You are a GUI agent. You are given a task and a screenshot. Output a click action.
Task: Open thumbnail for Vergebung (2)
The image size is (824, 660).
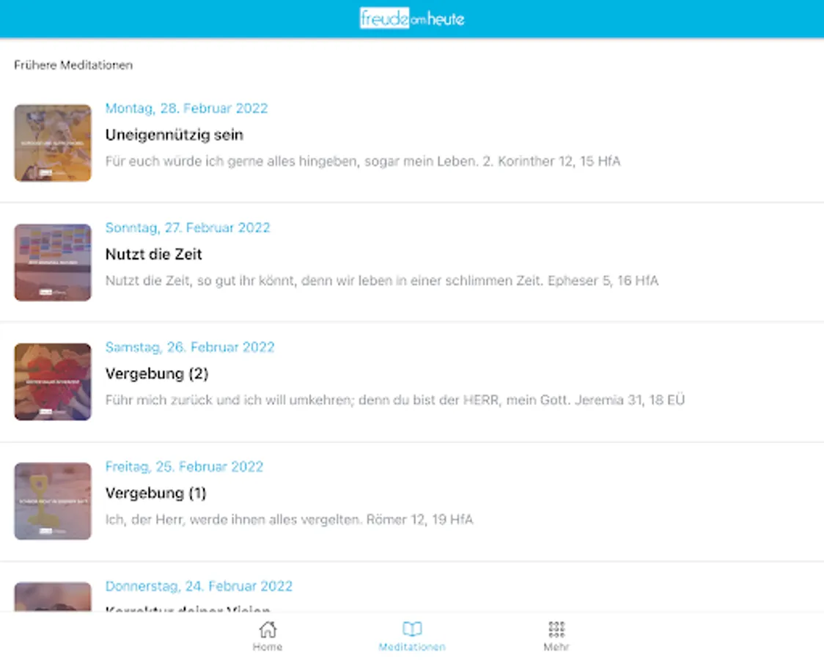[53, 382]
